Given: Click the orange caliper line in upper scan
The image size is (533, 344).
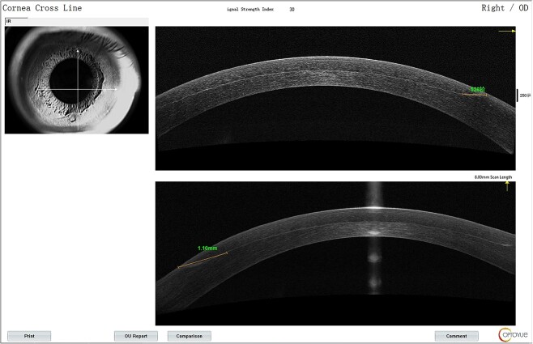Looking at the screenshot, I should [475, 95].
